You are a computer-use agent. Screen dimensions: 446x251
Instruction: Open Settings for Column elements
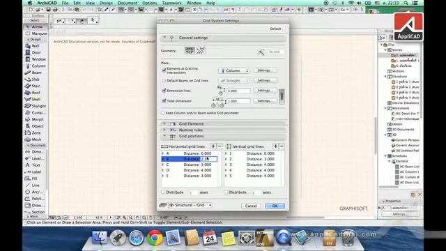[x=265, y=70]
